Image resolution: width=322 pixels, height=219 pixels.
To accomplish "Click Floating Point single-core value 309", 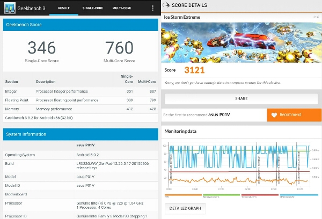I will tap(129, 100).
